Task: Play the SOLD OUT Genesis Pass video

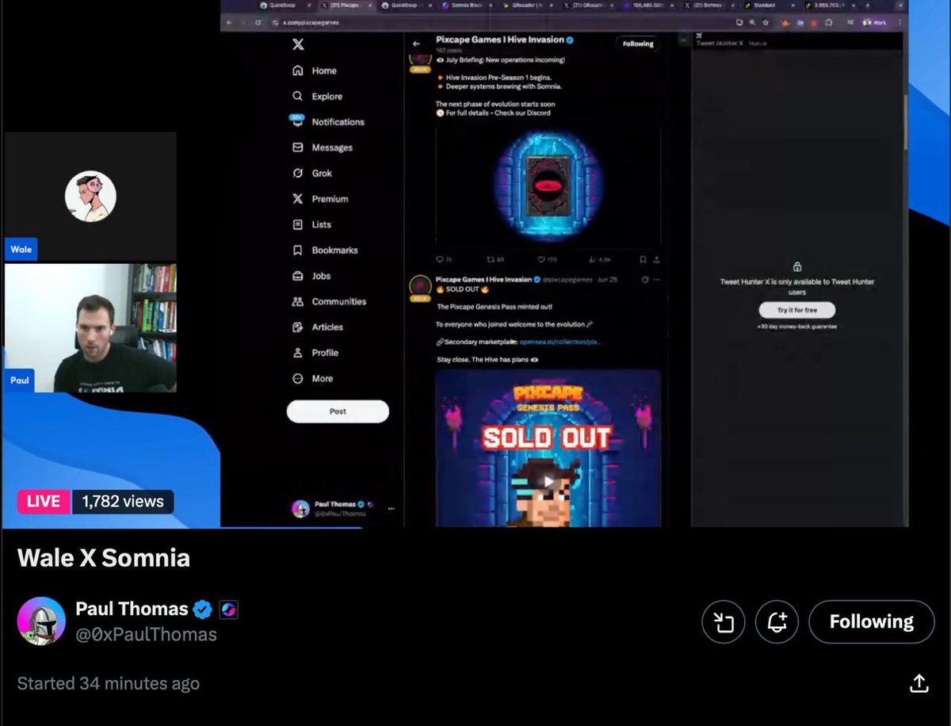Action: click(548, 481)
